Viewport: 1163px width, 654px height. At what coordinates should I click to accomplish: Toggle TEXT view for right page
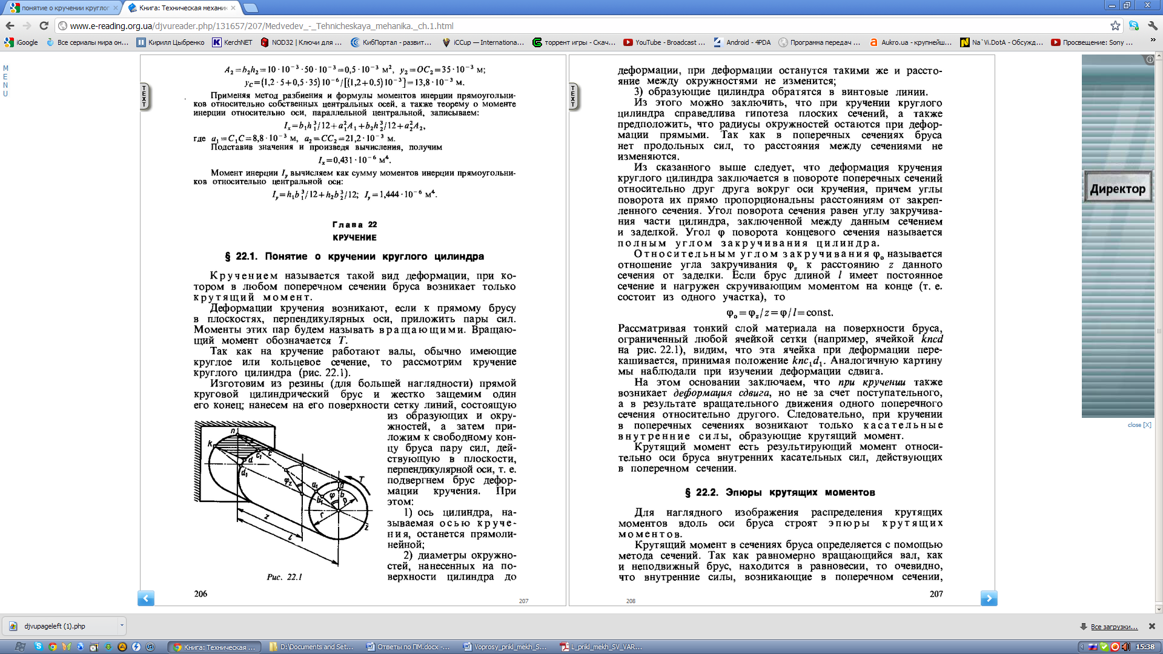[x=574, y=96]
